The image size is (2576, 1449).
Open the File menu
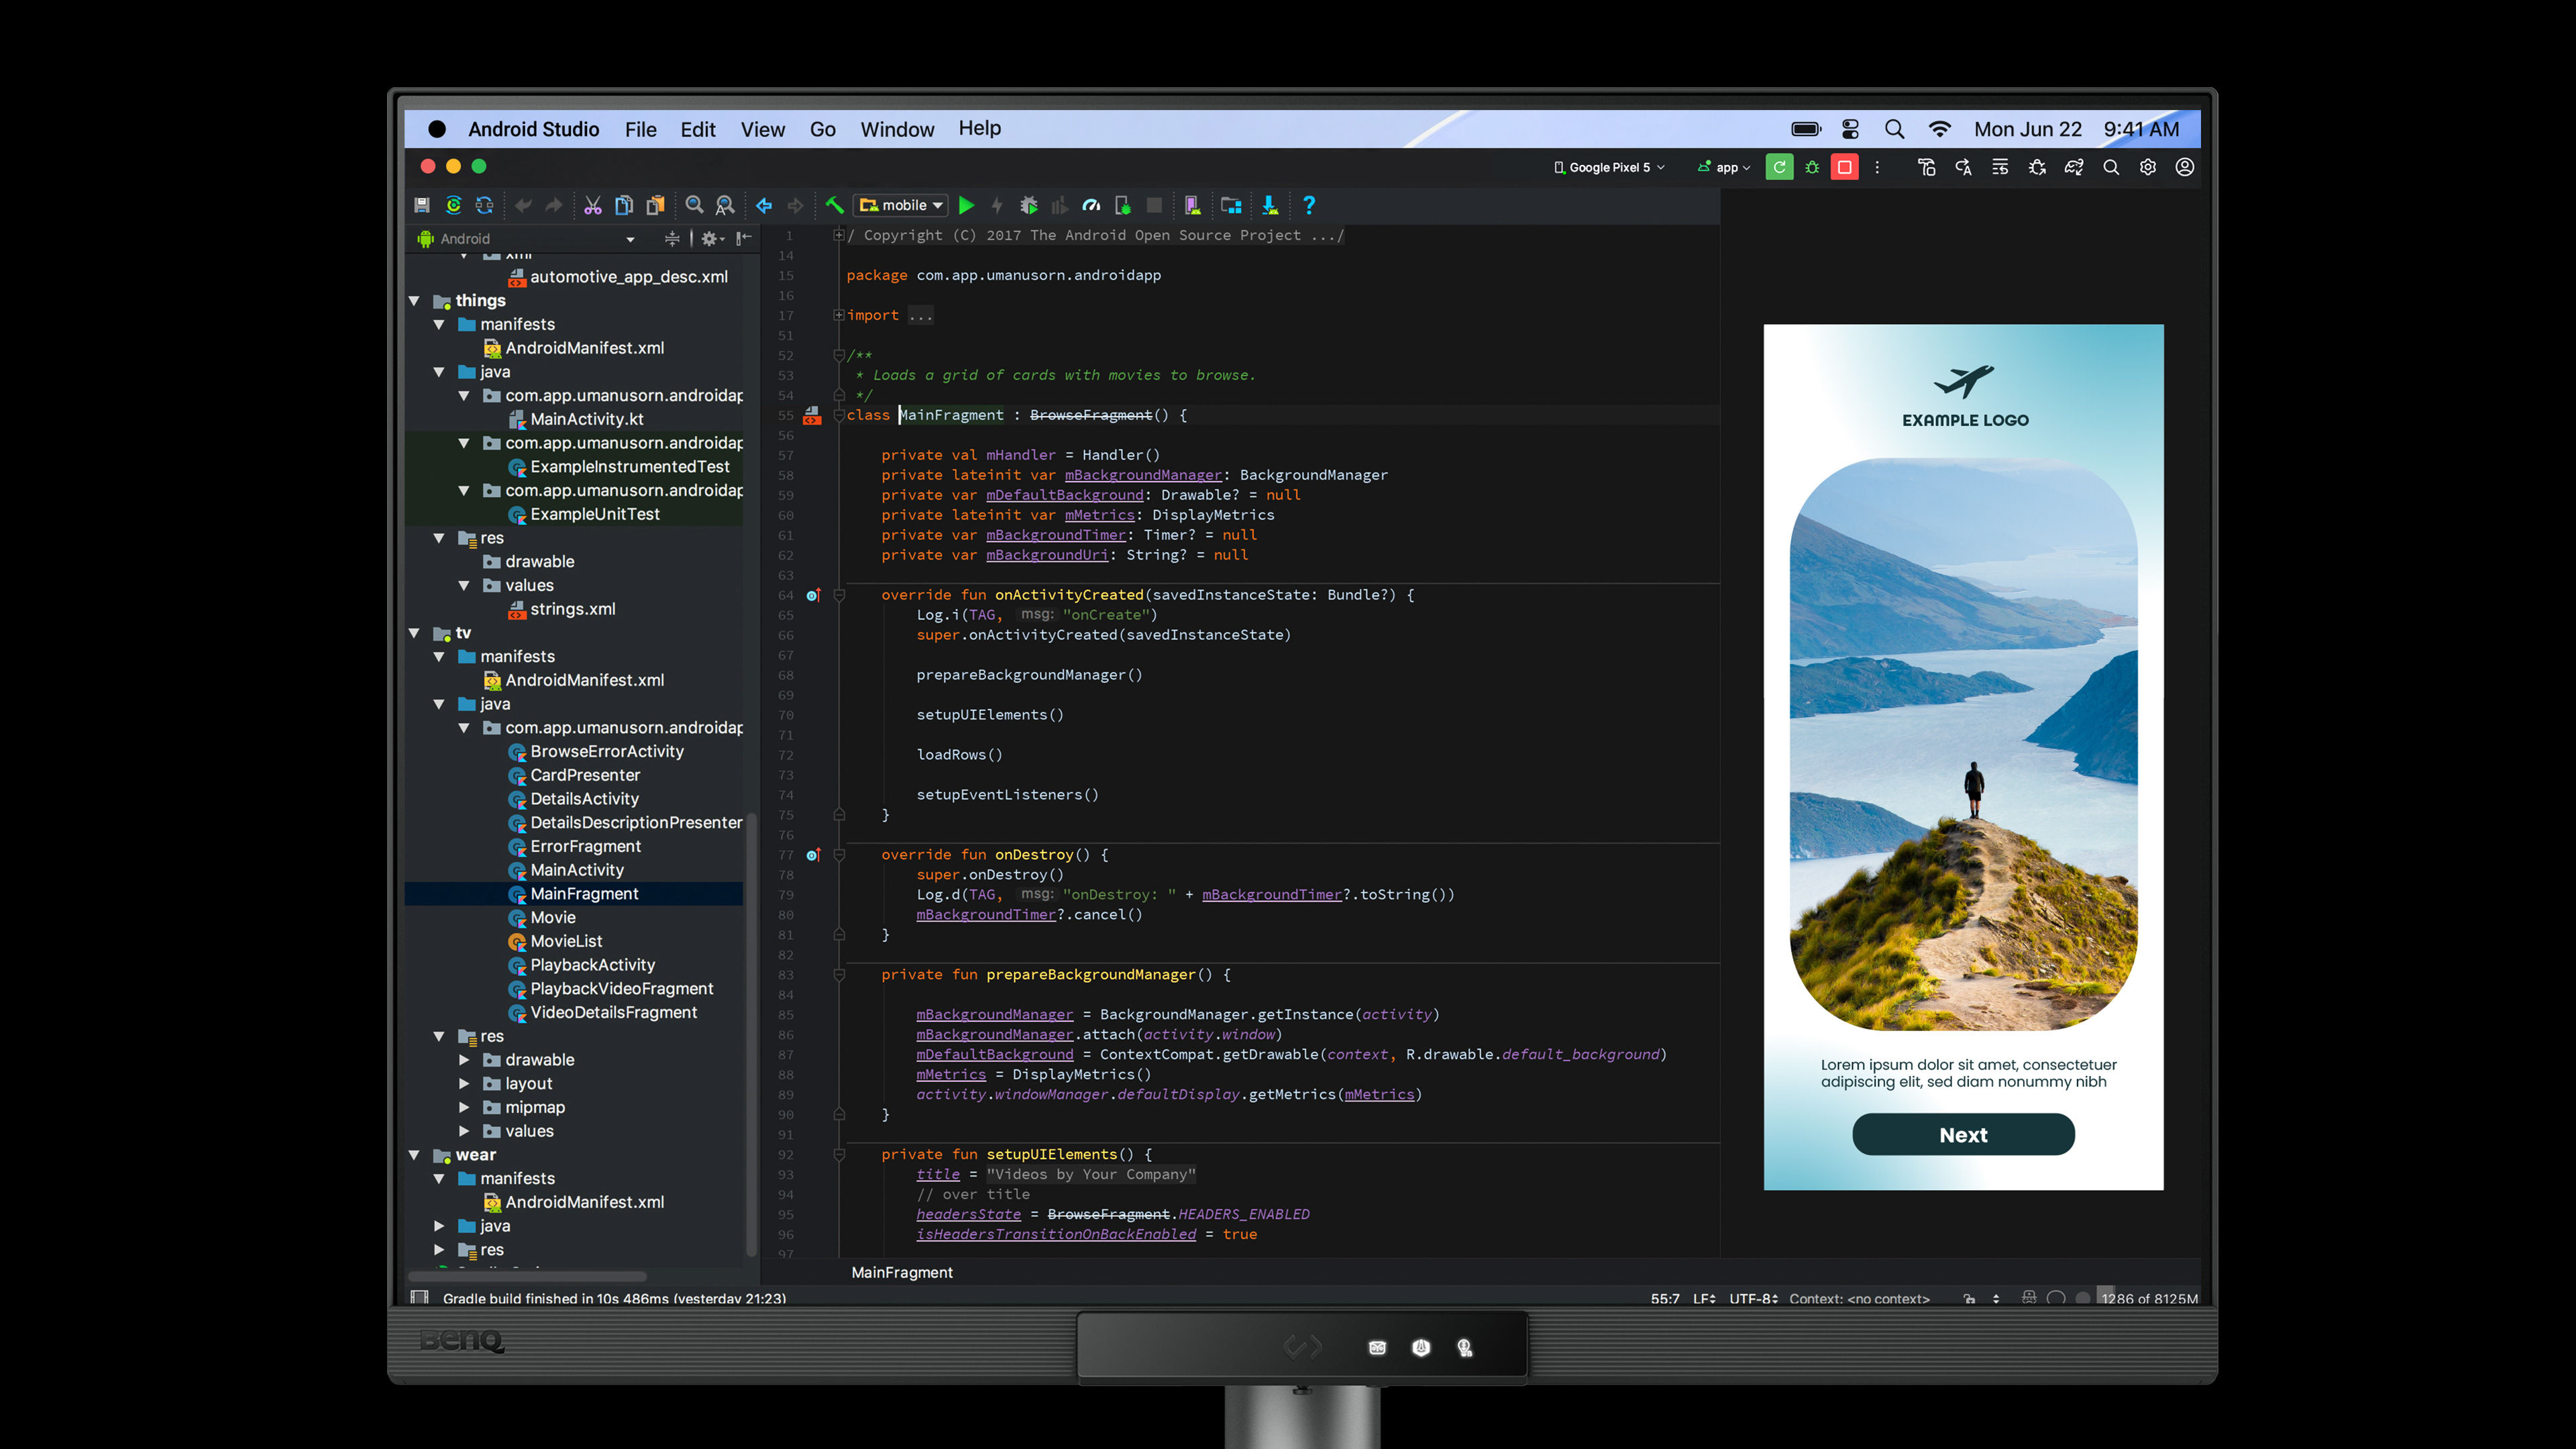tap(641, 129)
